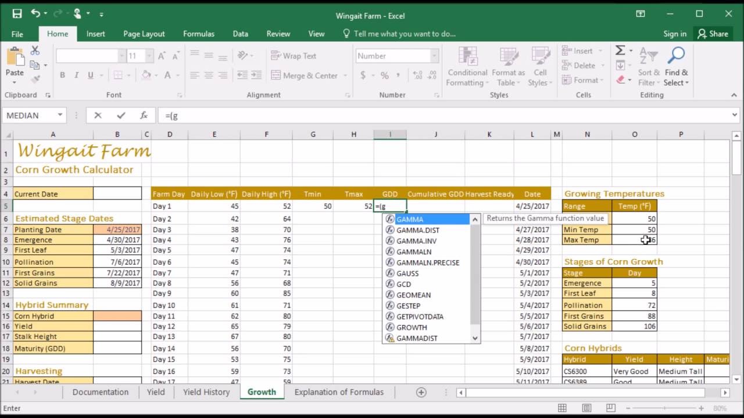Open the font size dropdown
Image resolution: width=744 pixels, height=418 pixels.
149,56
